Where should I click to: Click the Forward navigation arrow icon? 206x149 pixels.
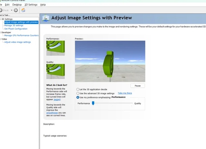click(x=16, y=10)
